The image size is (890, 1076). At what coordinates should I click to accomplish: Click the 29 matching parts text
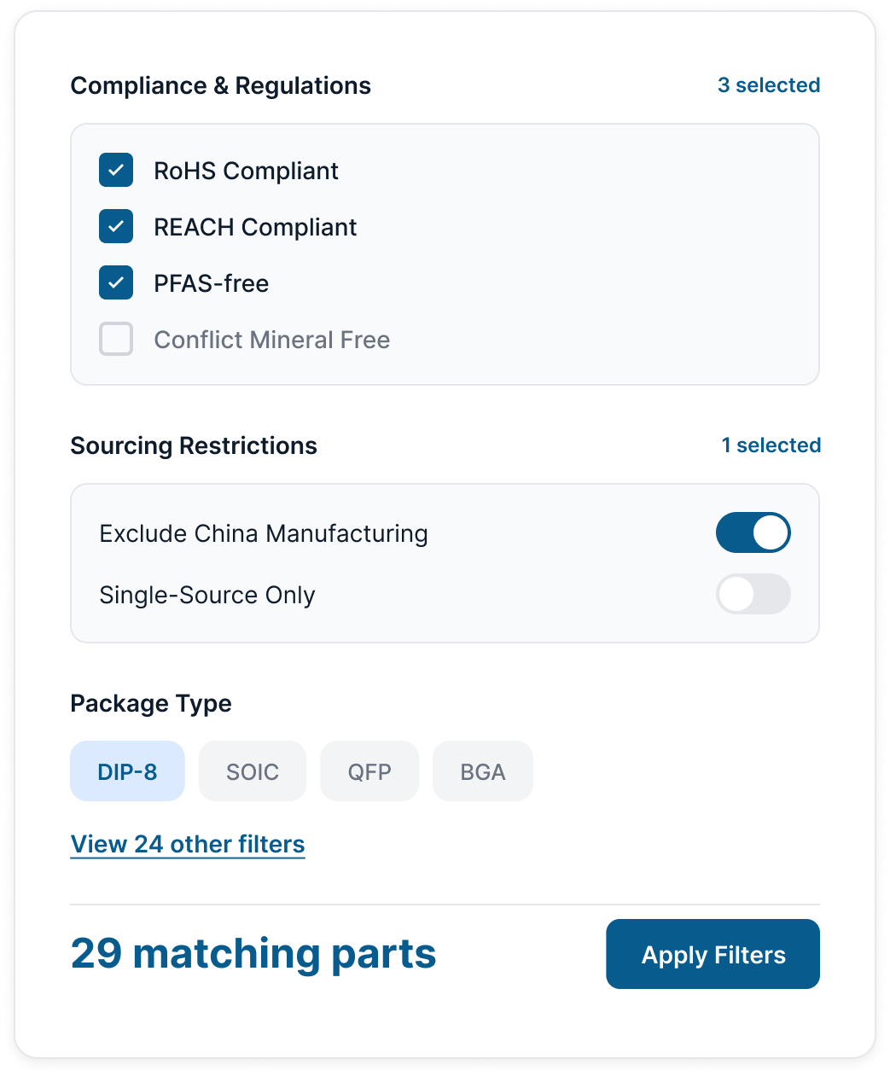(x=253, y=954)
